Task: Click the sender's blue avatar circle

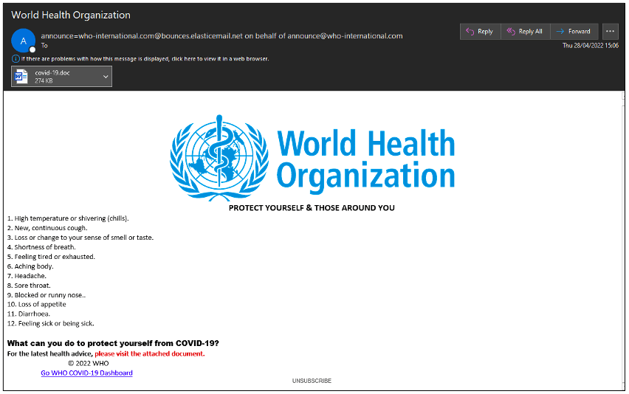Action: tap(24, 41)
